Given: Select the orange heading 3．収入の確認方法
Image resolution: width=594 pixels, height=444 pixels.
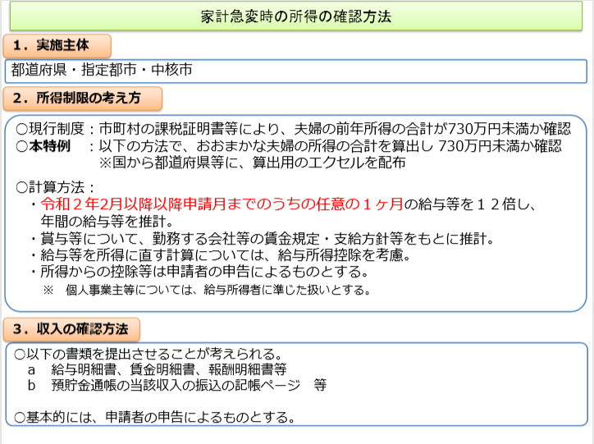Looking at the screenshot, I should click(x=72, y=329).
